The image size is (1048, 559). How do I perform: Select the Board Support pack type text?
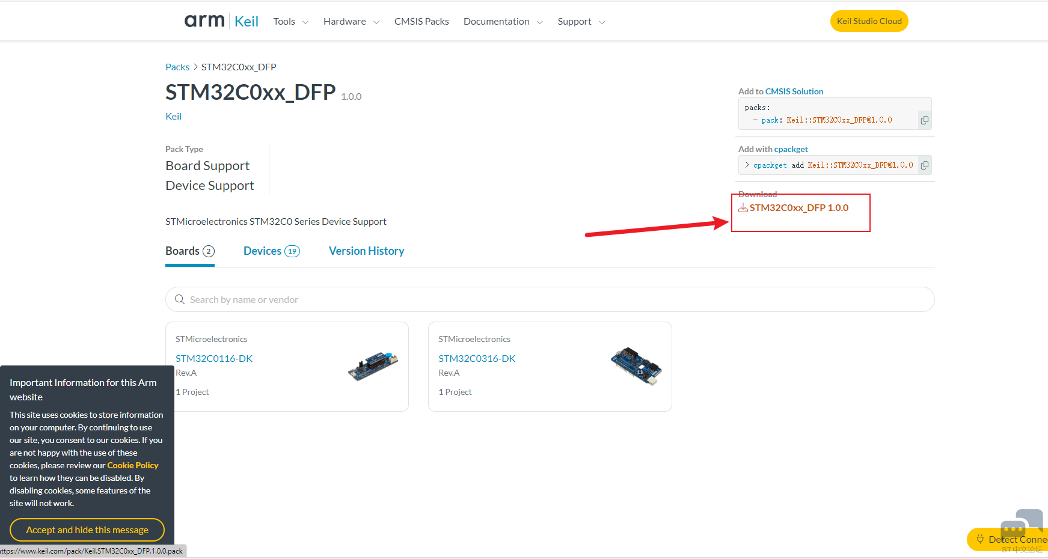click(x=207, y=166)
